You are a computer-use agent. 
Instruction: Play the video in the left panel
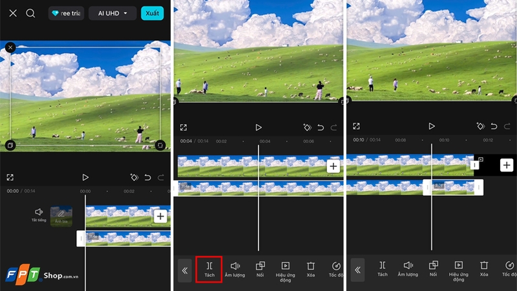click(85, 177)
